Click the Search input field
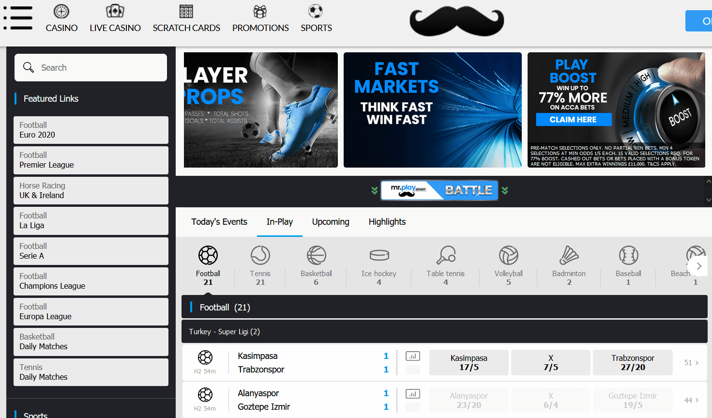Viewport: 712px width, 418px height. pos(97,68)
